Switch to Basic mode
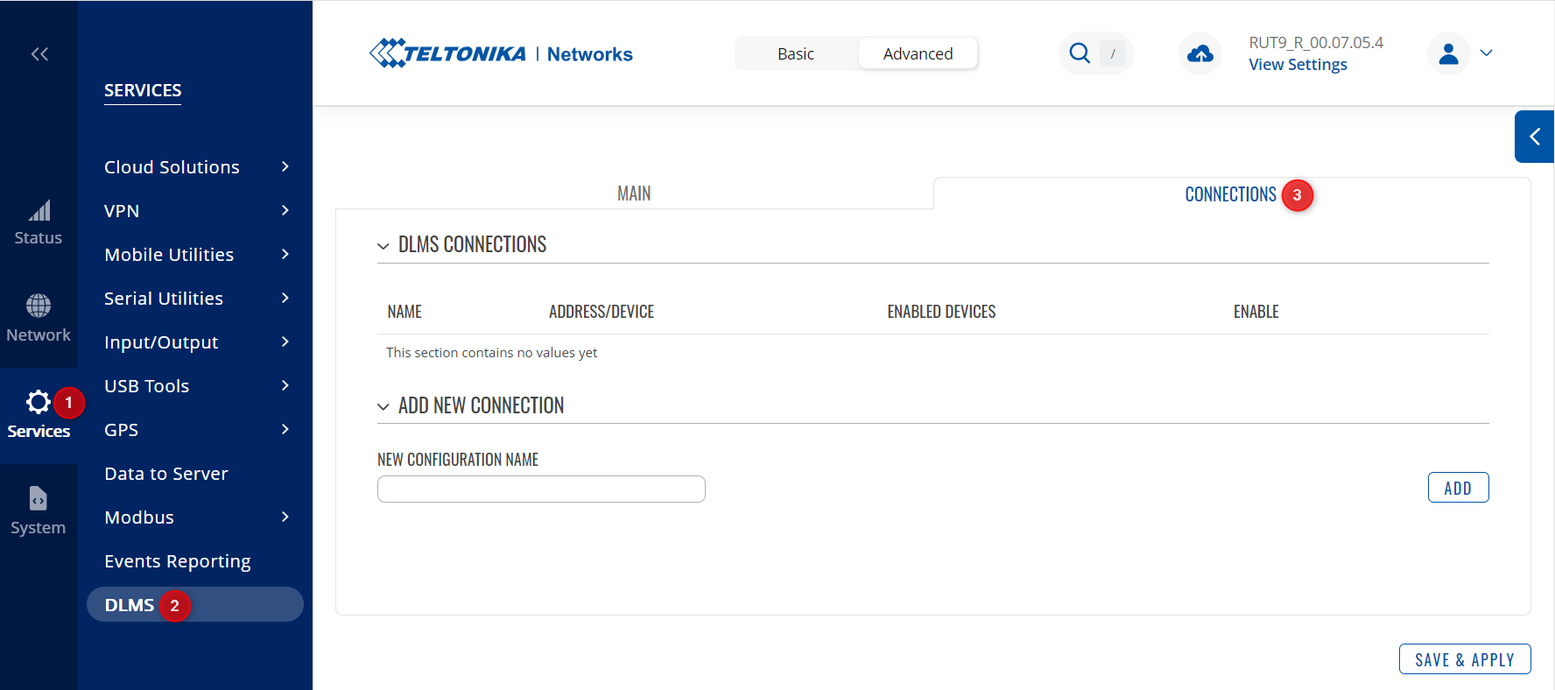Image resolution: width=1555 pixels, height=690 pixels. point(795,54)
